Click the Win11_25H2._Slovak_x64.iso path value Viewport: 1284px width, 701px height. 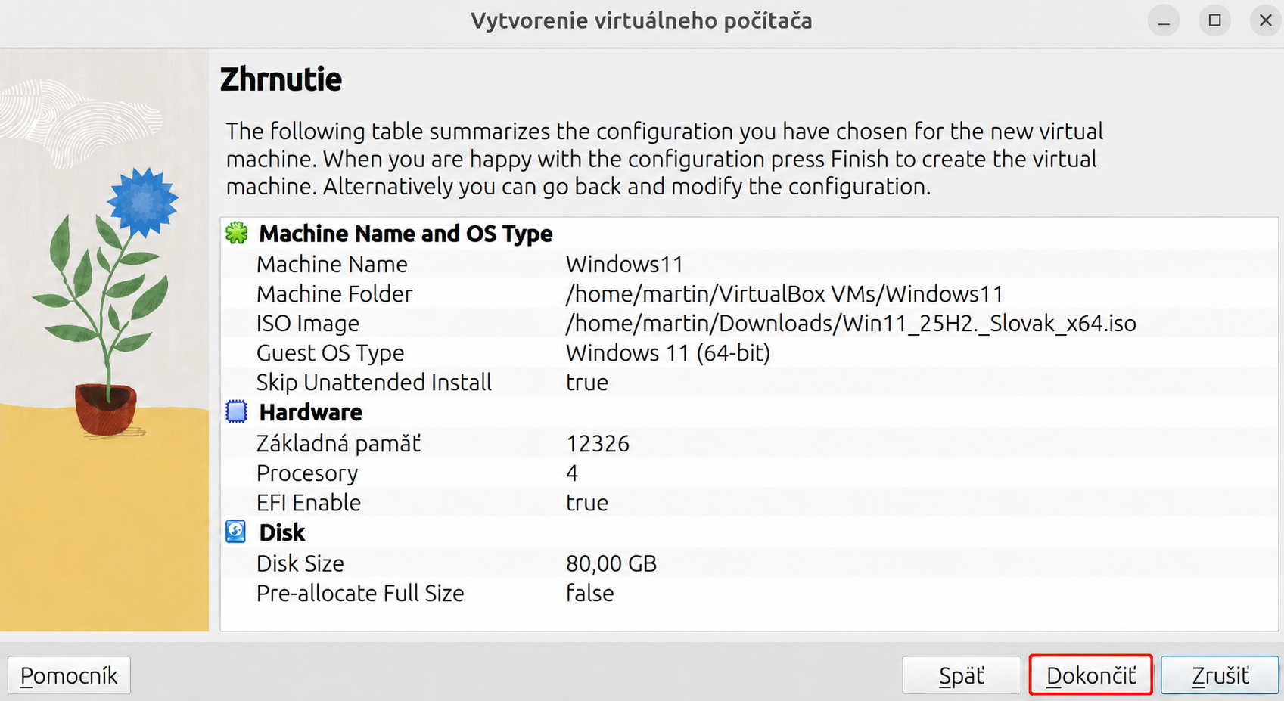pyautogui.click(x=851, y=324)
